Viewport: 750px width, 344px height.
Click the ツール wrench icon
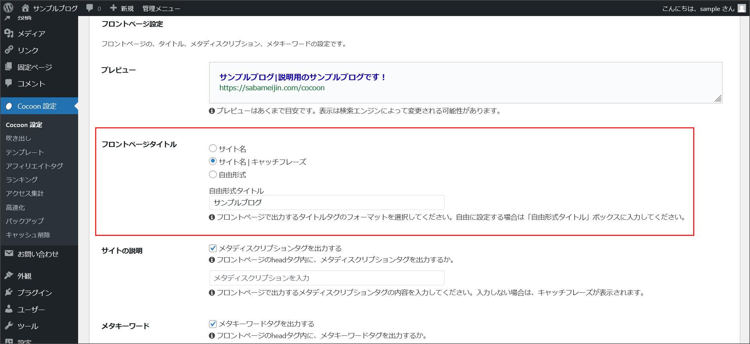(x=9, y=326)
